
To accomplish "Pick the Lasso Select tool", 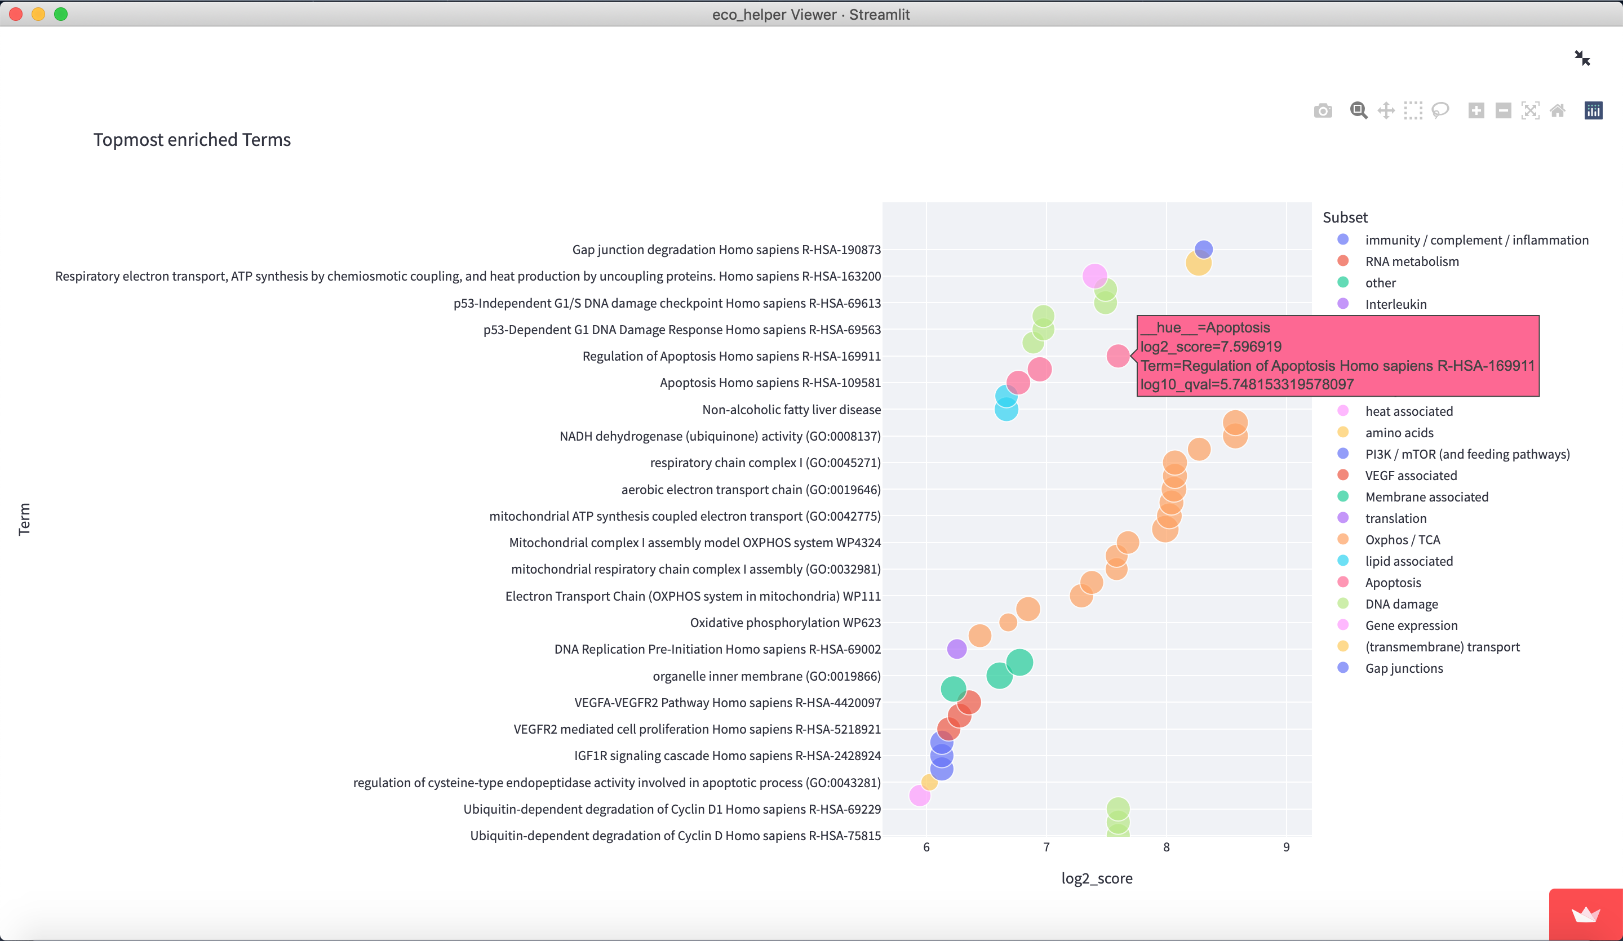I will tap(1440, 111).
